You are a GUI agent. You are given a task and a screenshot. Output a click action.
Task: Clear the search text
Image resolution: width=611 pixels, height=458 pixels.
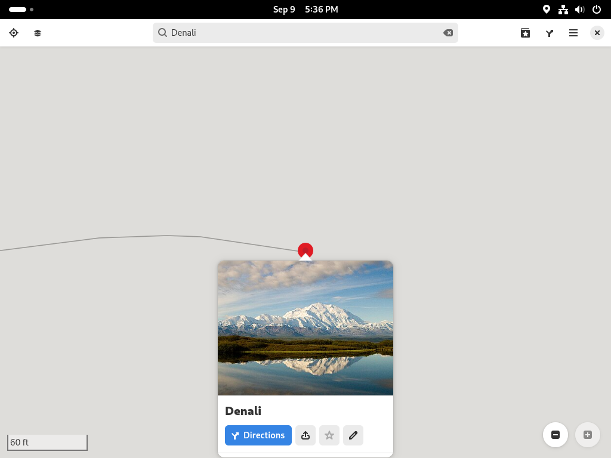448,33
